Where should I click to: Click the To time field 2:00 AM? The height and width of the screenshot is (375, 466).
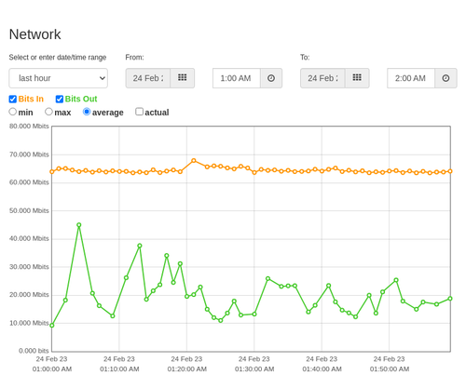coord(411,78)
